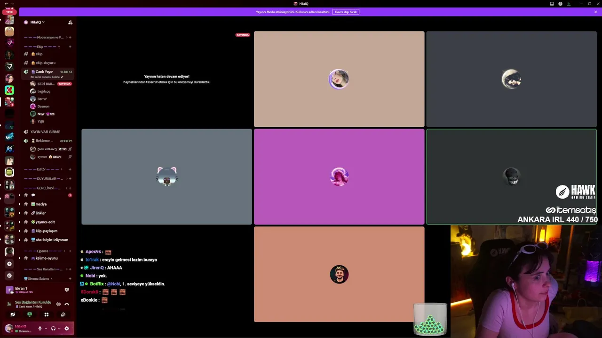Open the kelime-oyunu channel

click(x=47, y=258)
